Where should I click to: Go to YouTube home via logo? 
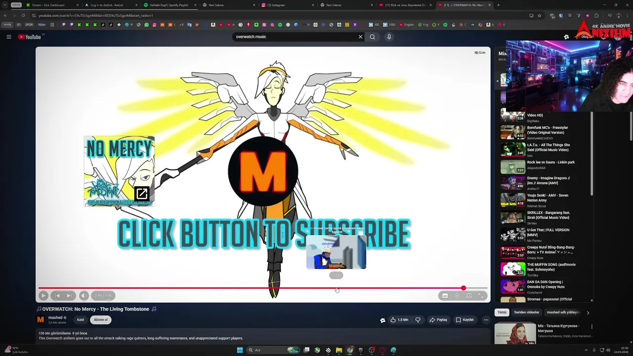click(30, 37)
